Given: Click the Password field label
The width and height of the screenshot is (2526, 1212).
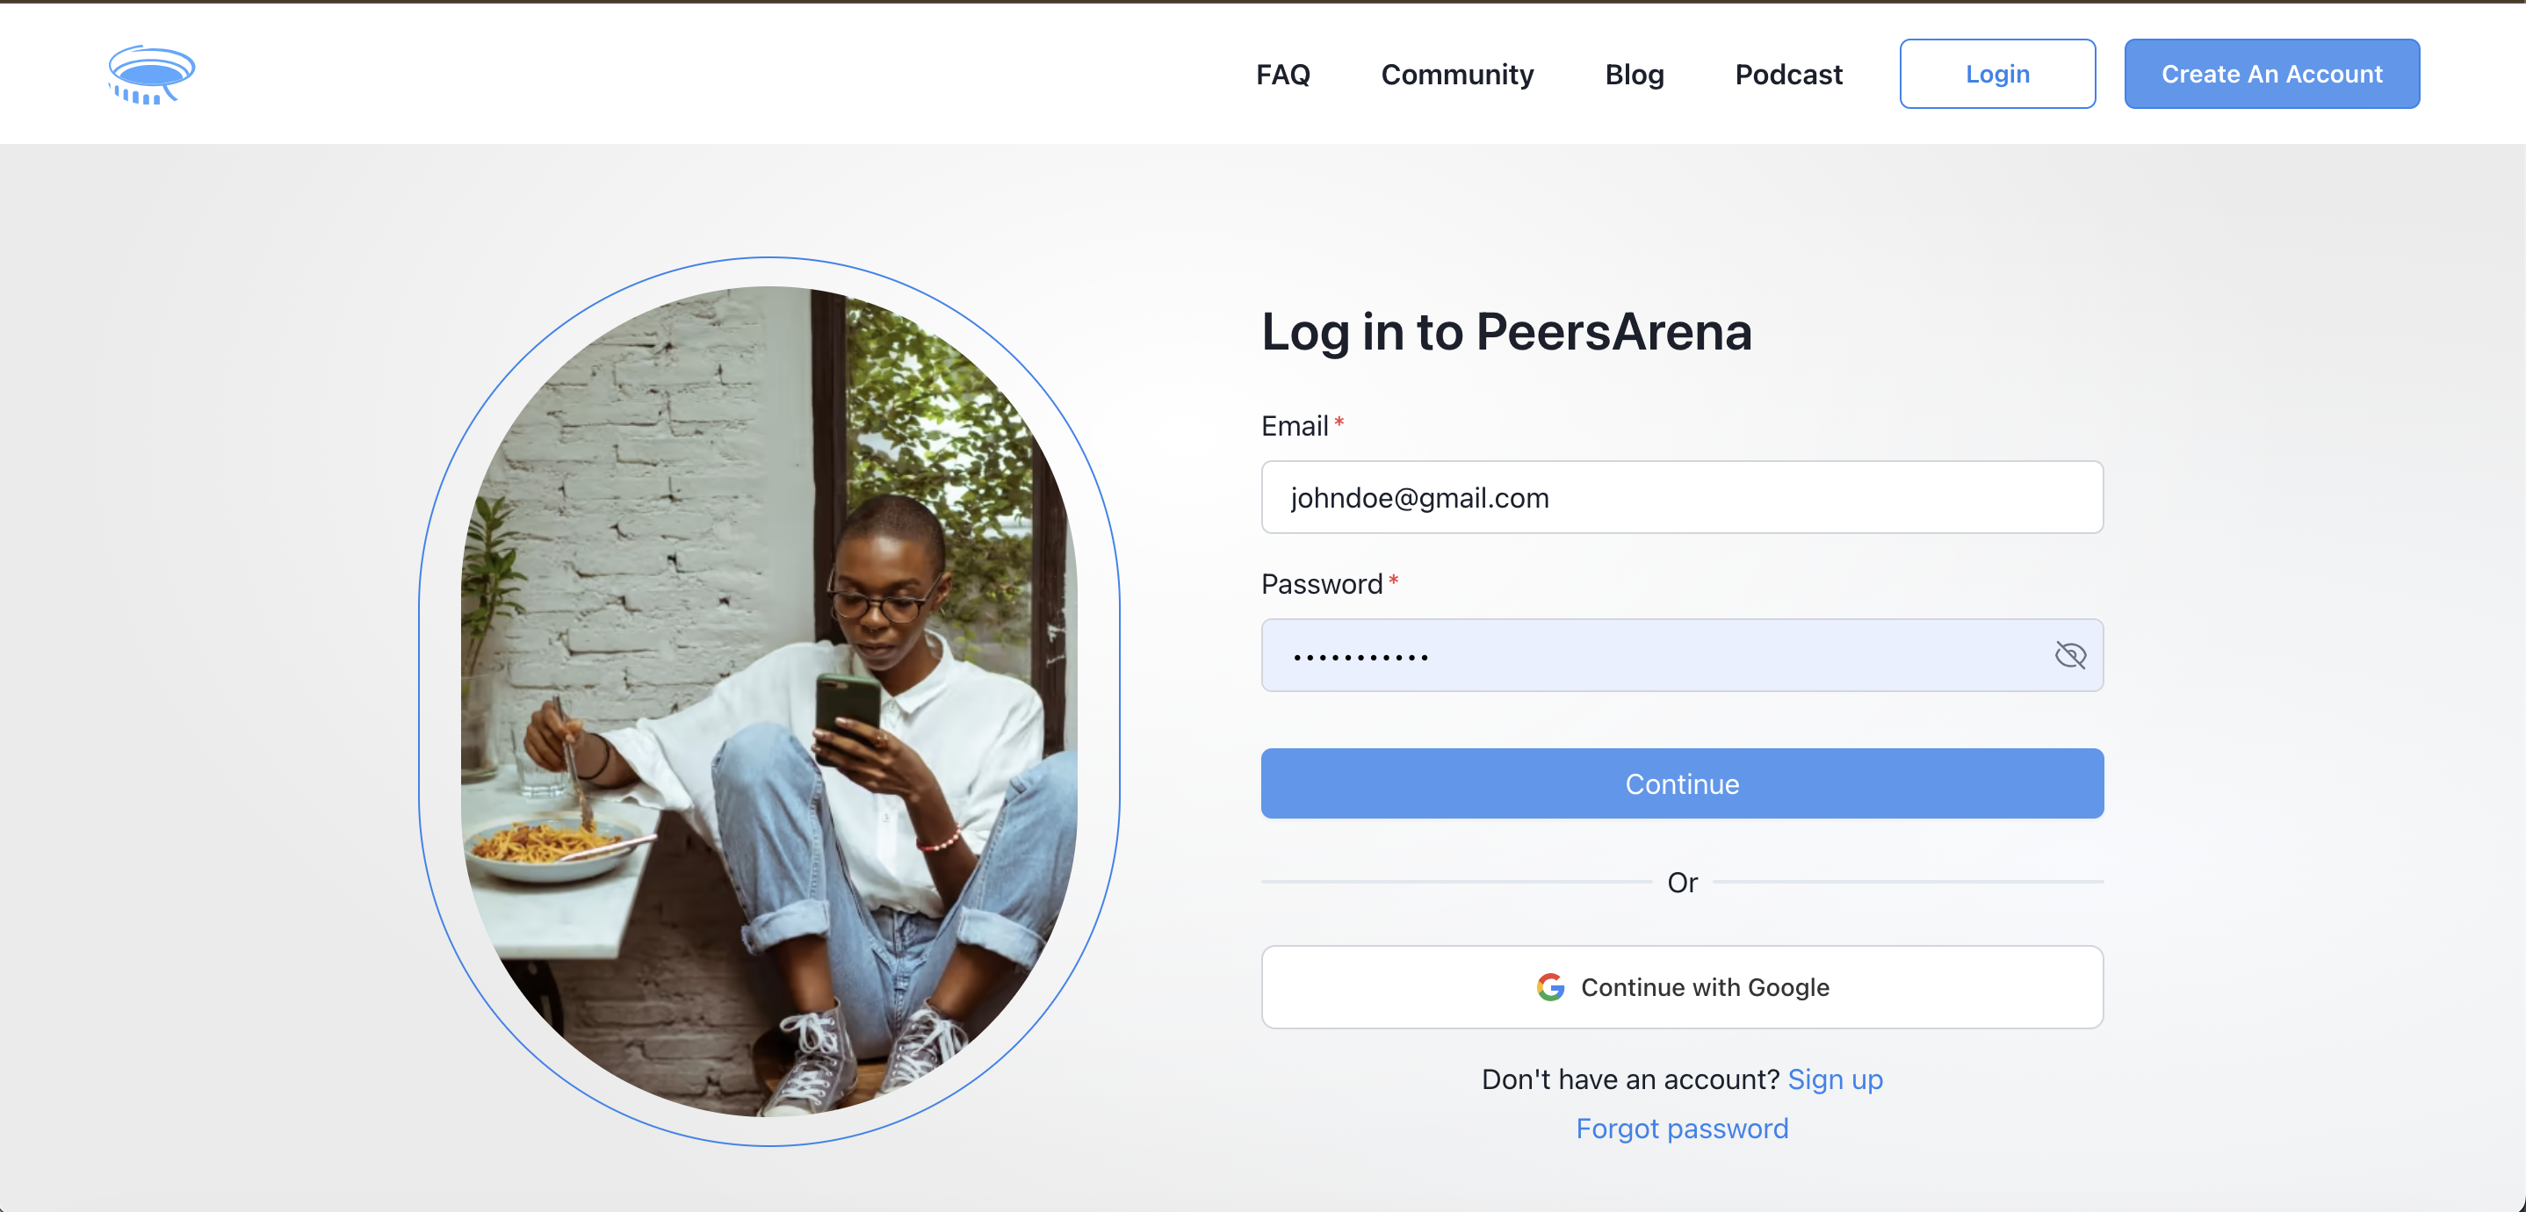Looking at the screenshot, I should (x=1321, y=583).
